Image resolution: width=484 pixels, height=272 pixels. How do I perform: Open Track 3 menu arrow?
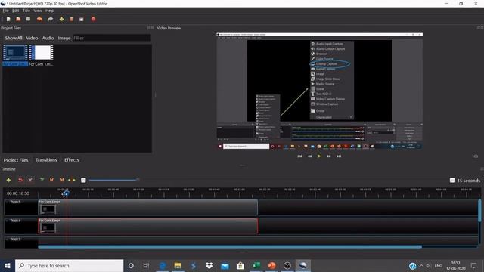click(x=7, y=239)
